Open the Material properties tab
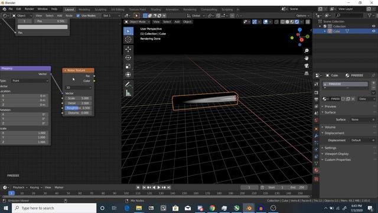 [317, 170]
